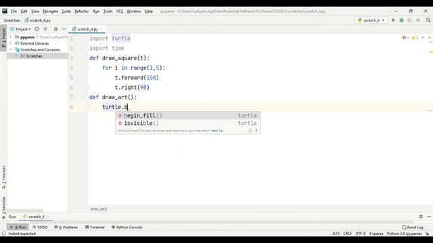Open the Problems tool window

click(x=66, y=227)
